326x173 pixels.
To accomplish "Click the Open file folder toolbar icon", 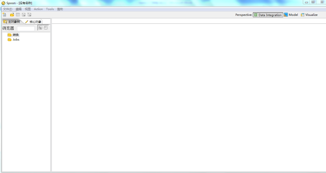I will (12, 15).
